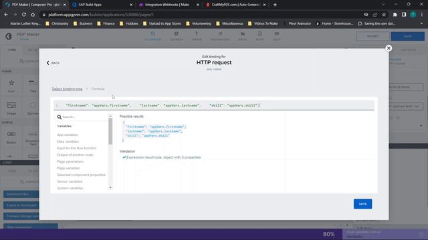Open the browser extensions puzzle icon
The height and width of the screenshot is (240, 428).
[x=395, y=15]
